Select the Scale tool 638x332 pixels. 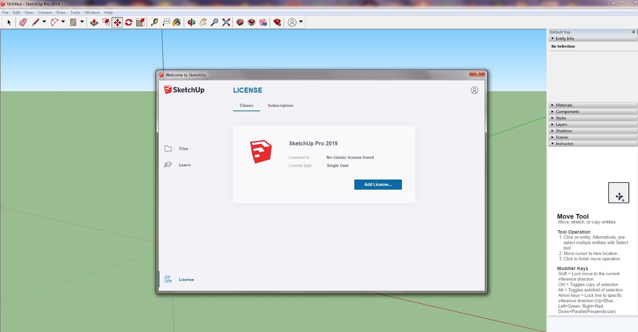[x=140, y=22]
